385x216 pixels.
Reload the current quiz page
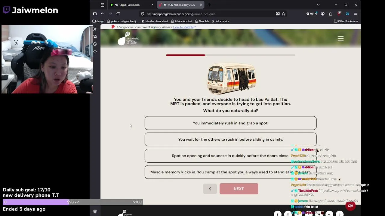pos(118,14)
